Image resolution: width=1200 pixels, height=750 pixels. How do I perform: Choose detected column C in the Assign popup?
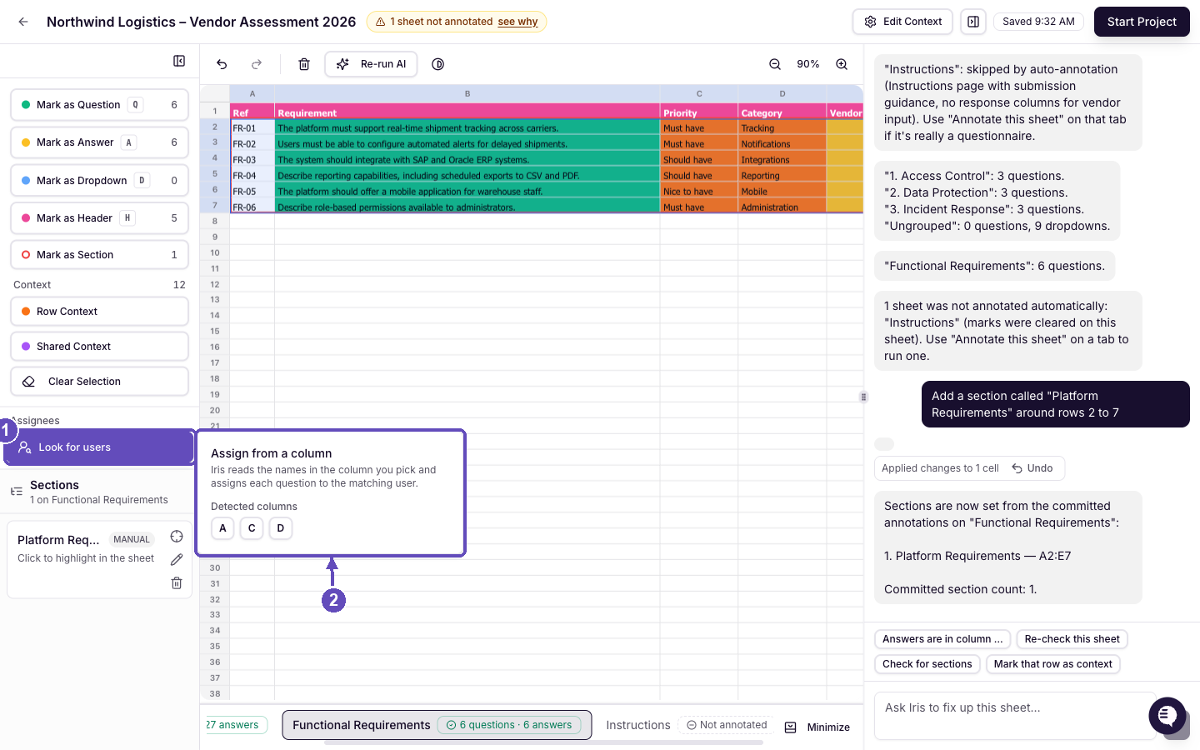coord(252,528)
